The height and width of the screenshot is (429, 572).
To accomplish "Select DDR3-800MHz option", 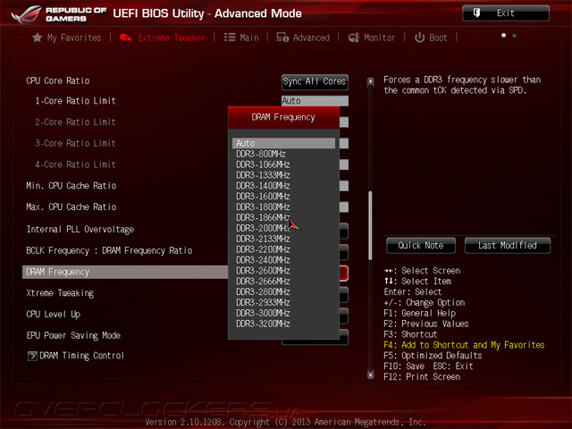I will tap(261, 154).
